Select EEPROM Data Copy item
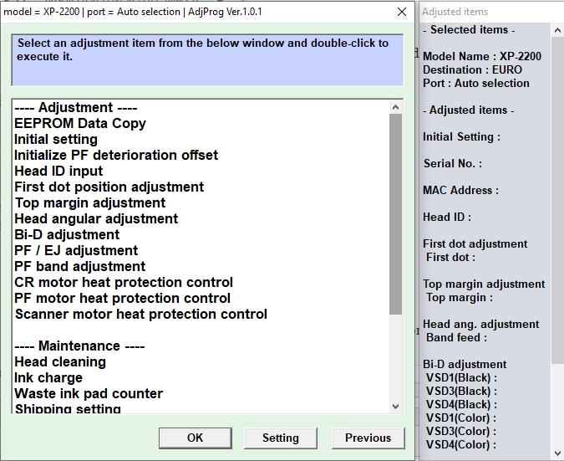This screenshot has height=461, width=564. [80, 123]
